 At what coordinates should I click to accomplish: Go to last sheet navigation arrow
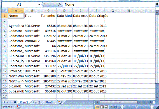(x=15, y=102)
